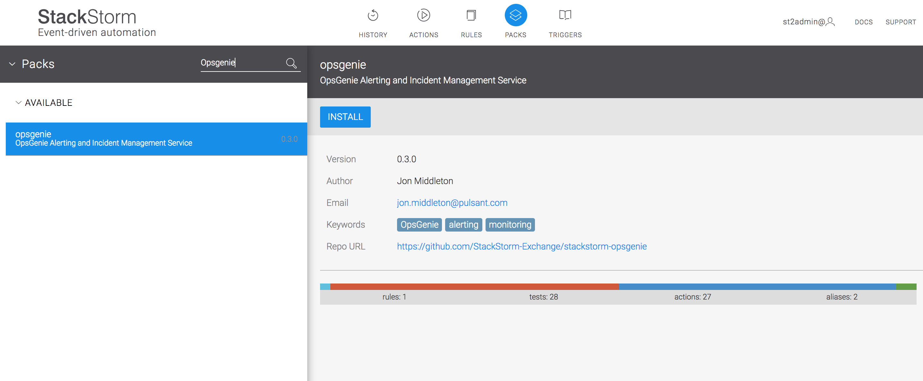Viewport: 923px width, 381px height.
Task: Click the search magnifier icon
Action: click(x=291, y=63)
